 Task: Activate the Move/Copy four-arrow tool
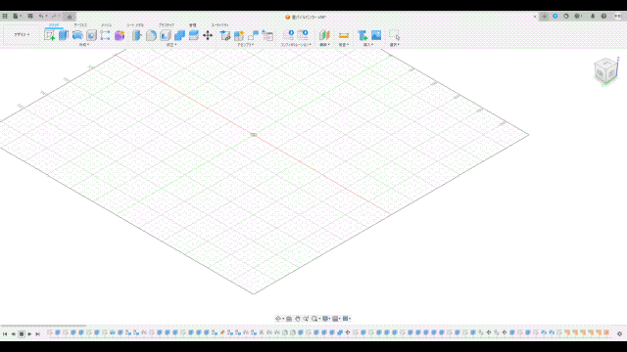pos(208,35)
